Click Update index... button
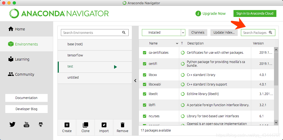The height and width of the screenshot is (140, 283). click(224, 33)
